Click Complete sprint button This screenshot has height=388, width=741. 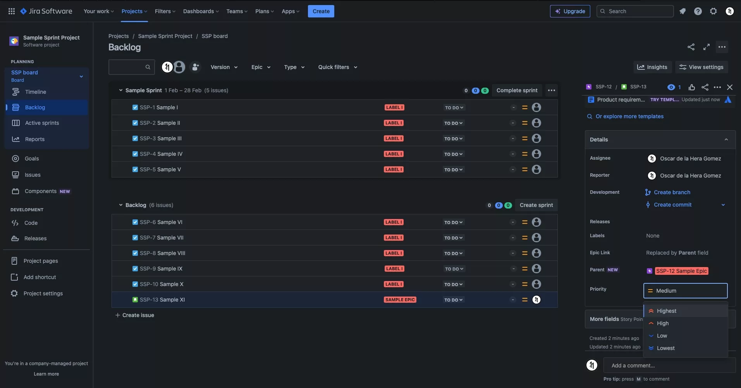pos(517,90)
